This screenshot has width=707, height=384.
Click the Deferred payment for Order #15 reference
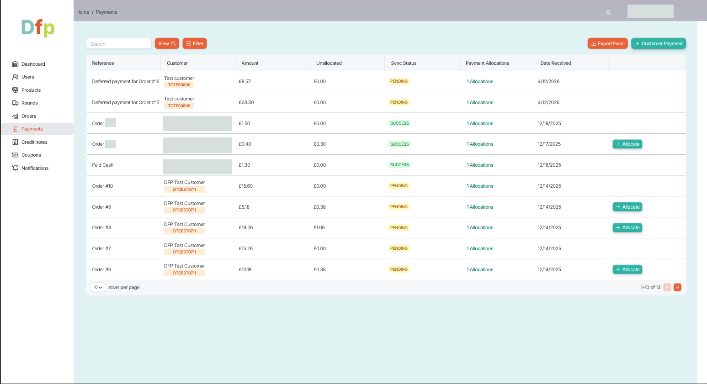tap(126, 103)
